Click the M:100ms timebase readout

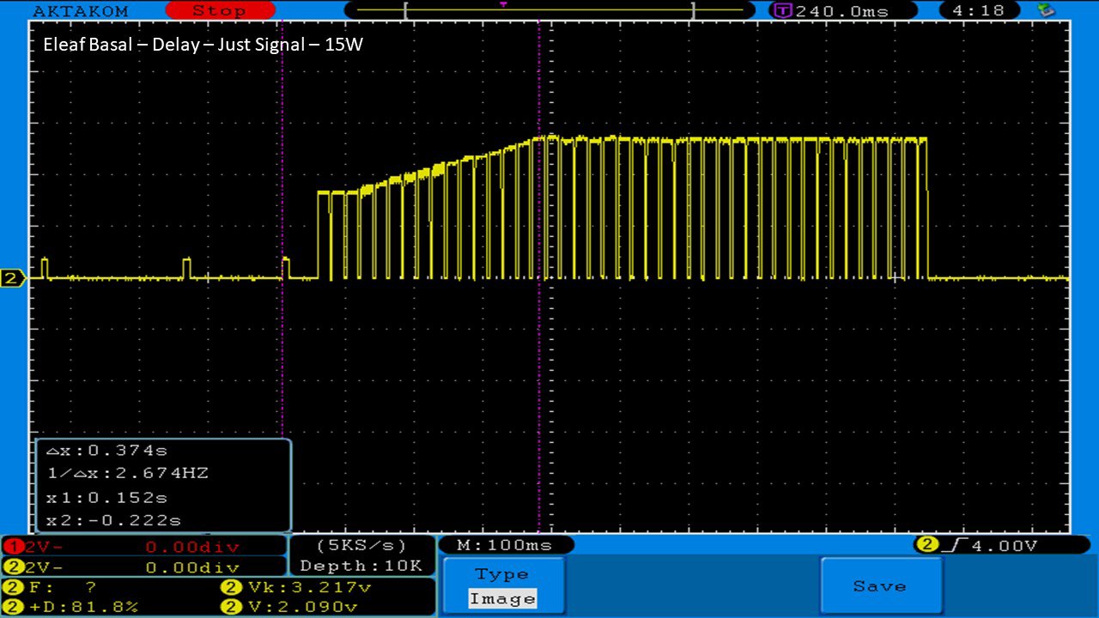click(x=506, y=545)
